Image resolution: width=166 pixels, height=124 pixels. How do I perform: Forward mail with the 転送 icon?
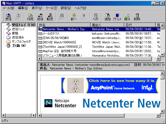click(50, 17)
